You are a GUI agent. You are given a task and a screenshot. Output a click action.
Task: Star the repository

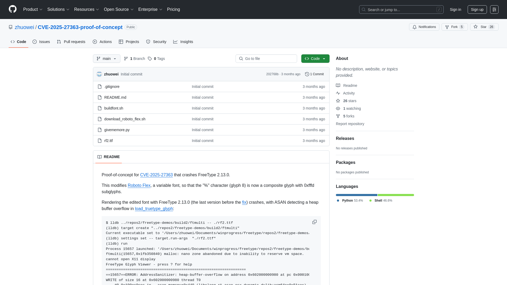coord(484,27)
